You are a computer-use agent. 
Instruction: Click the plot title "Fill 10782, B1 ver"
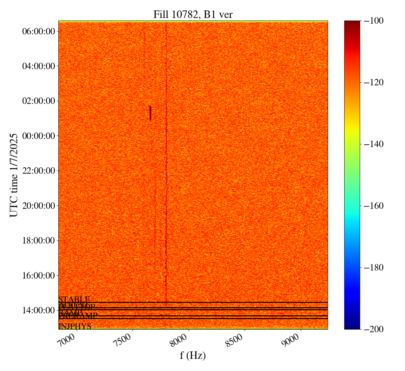193,14
